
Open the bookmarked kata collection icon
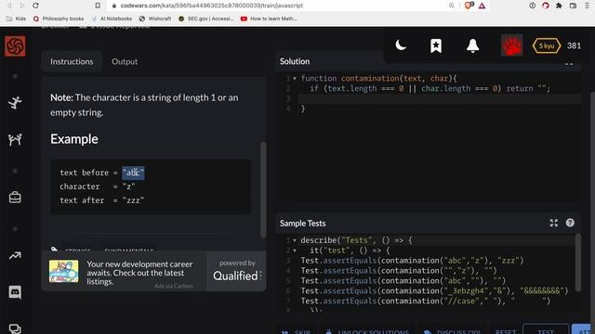[436, 45]
